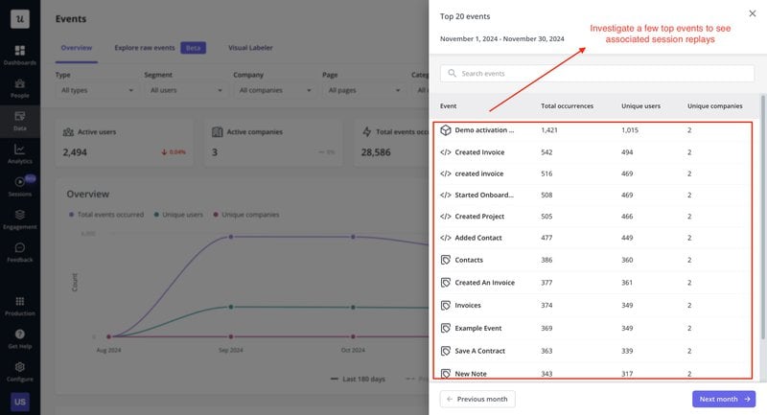Expand the Segment All users dropdown
This screenshot has height=415, width=767.
pyautogui.click(x=185, y=91)
